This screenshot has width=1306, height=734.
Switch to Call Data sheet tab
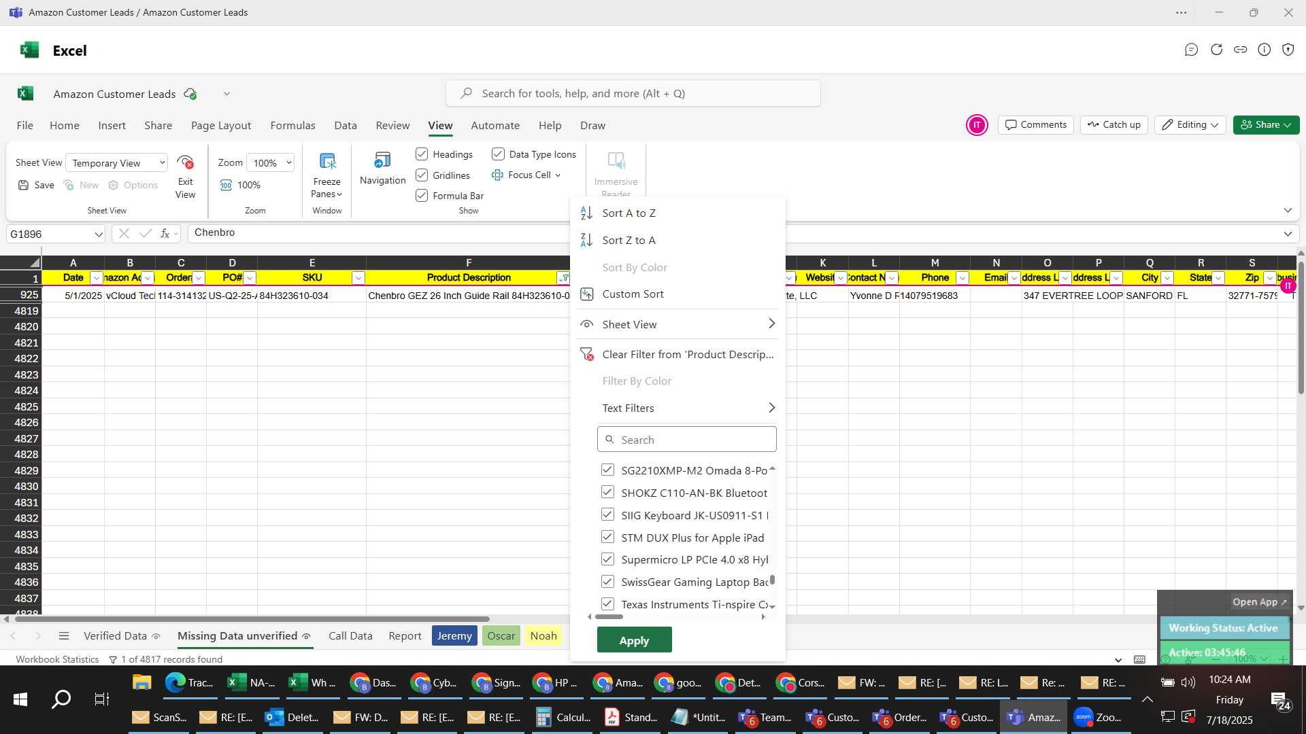[350, 635]
